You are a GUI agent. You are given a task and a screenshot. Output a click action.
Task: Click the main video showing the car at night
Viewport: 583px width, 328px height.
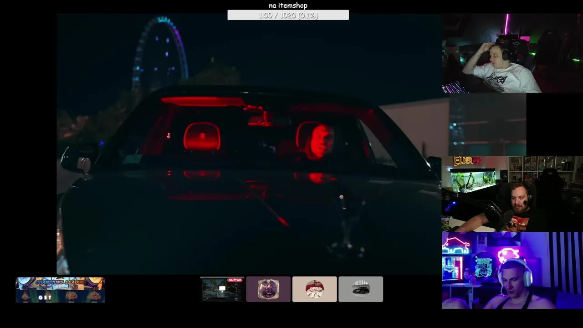(249, 144)
